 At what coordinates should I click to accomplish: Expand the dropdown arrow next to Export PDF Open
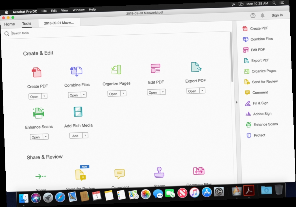coord(202,91)
